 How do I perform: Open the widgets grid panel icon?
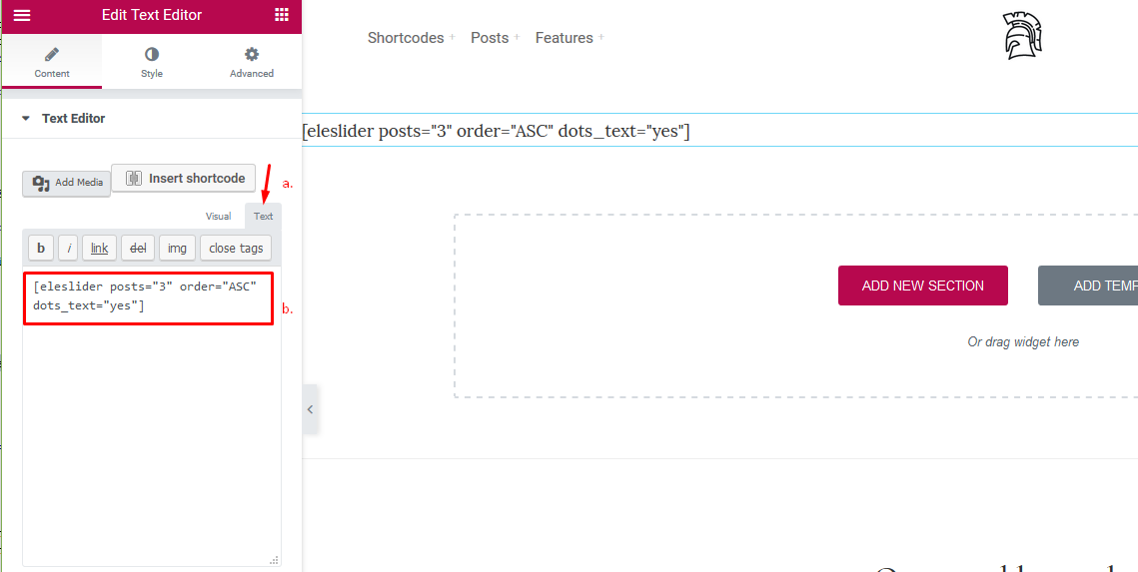[x=281, y=15]
